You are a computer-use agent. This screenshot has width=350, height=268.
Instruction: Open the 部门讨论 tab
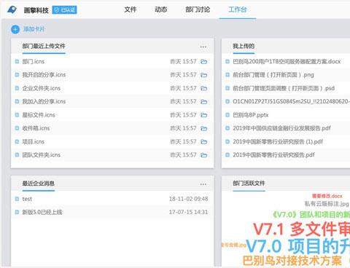point(198,9)
